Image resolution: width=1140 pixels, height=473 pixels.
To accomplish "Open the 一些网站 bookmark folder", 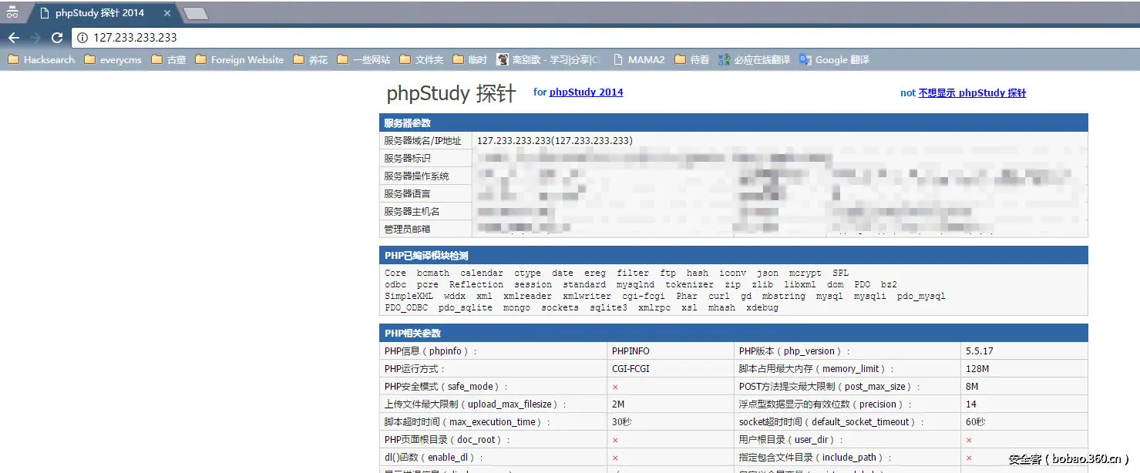I will click(363, 59).
